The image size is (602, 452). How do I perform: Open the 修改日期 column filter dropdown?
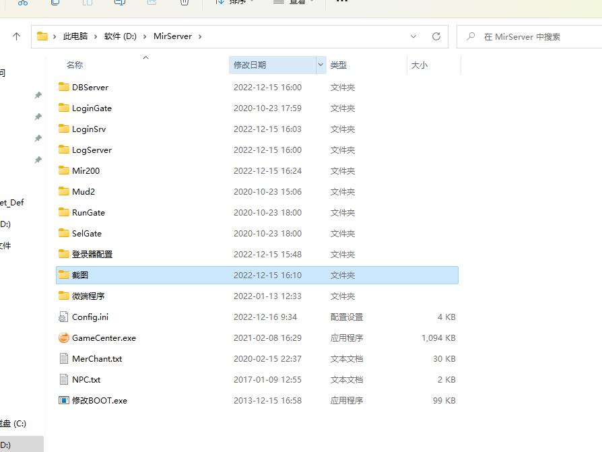coord(321,65)
